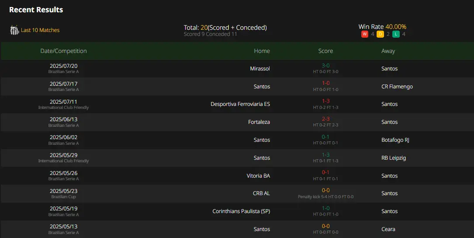The image size is (474, 238).
Task: Click the Home column header
Action: (x=262, y=51)
